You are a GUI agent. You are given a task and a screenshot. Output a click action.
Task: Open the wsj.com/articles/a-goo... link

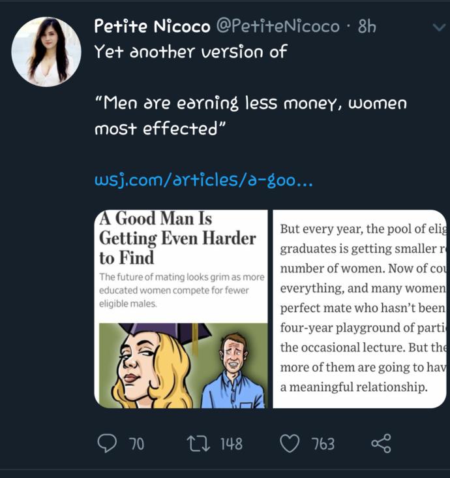pos(203,180)
